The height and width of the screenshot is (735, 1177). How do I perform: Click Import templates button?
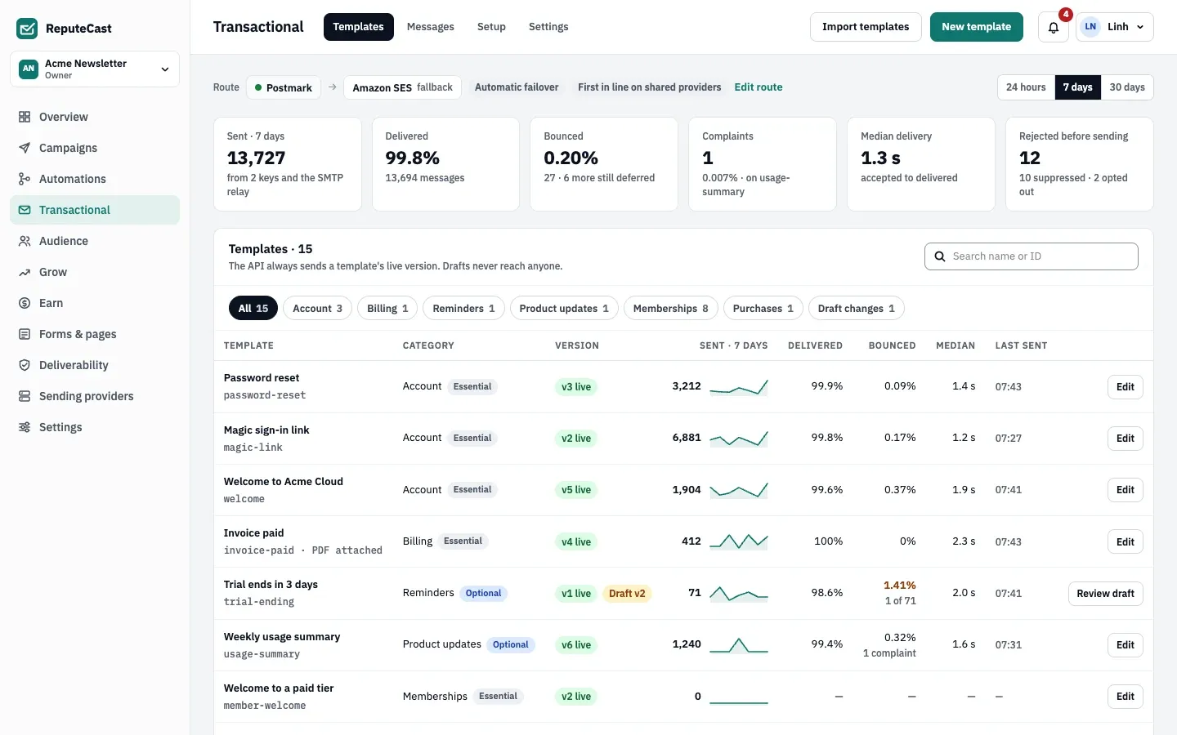point(866,27)
